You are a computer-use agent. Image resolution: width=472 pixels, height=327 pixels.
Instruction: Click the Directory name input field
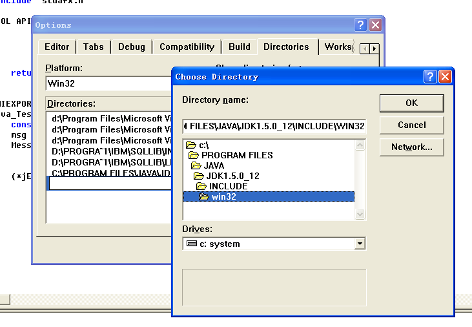coord(274,126)
